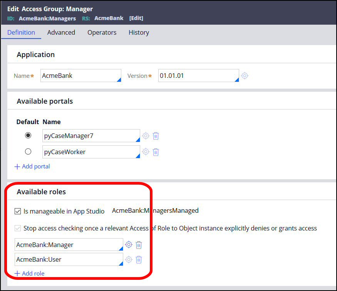
Task: Select pyCaseWorker as default portal
Action: pyautogui.click(x=28, y=152)
